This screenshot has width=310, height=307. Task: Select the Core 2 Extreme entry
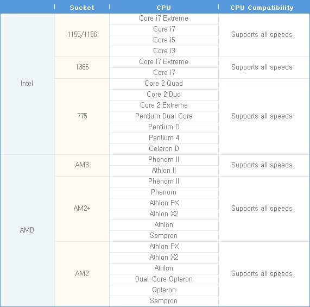(164, 105)
